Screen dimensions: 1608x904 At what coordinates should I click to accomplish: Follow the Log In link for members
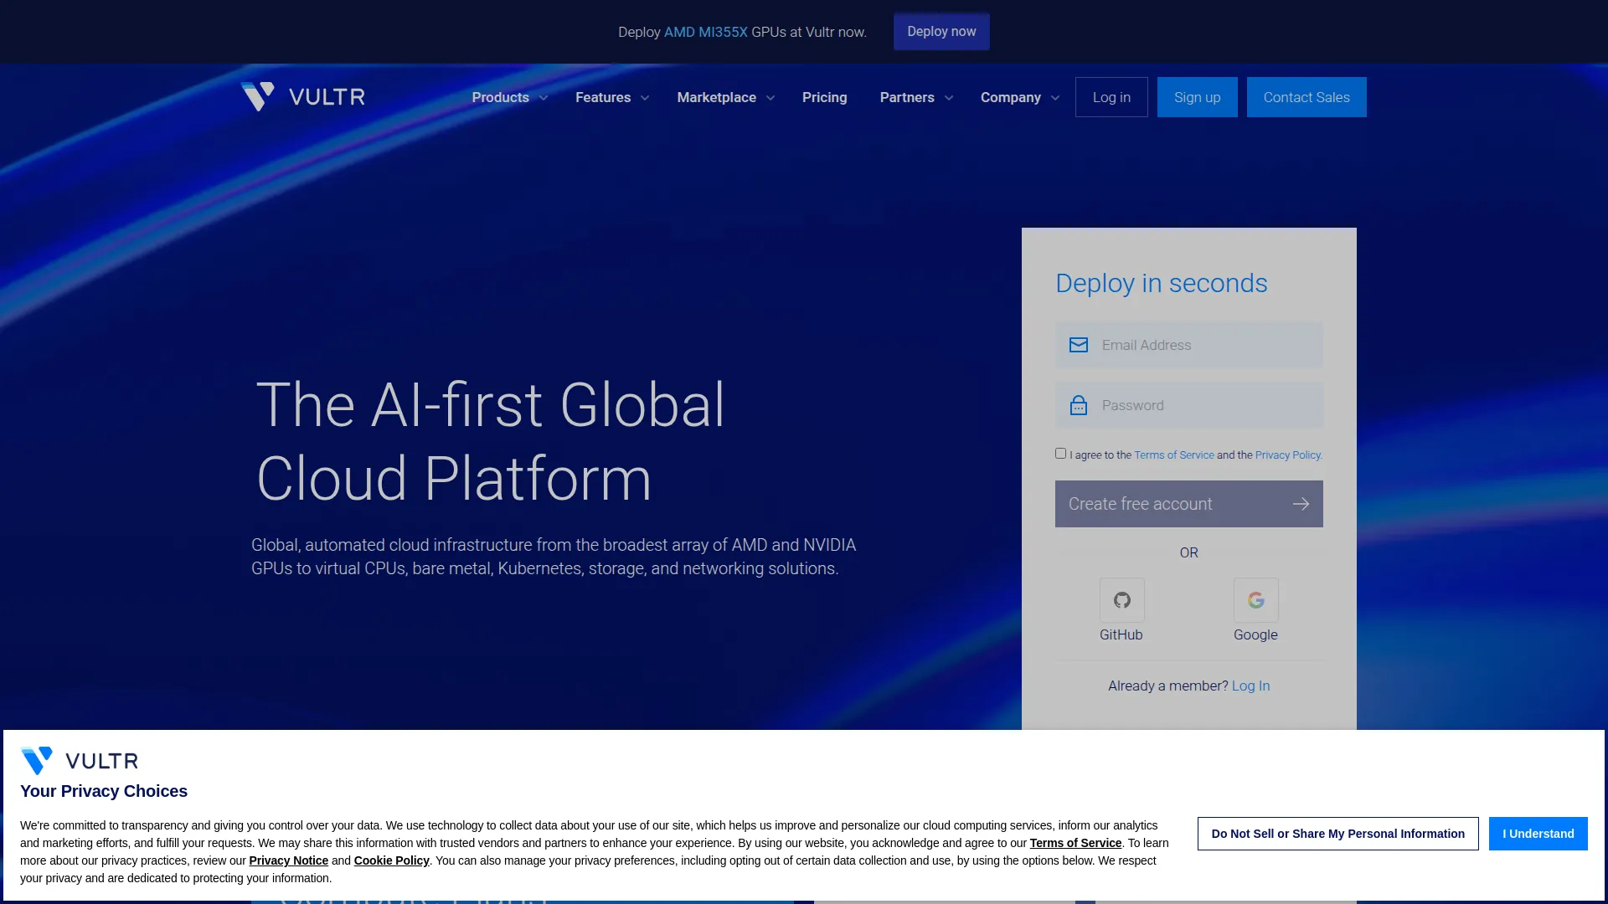pos(1251,686)
